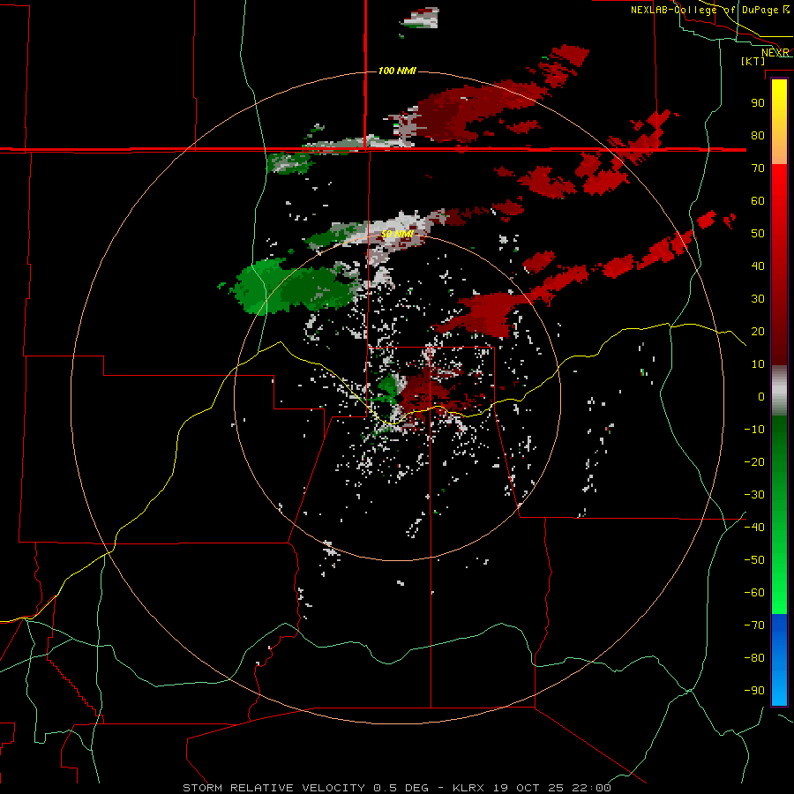This screenshot has height=794, width=794.
Task: Click the -20 value on velocity scale
Action: pyautogui.click(x=754, y=461)
